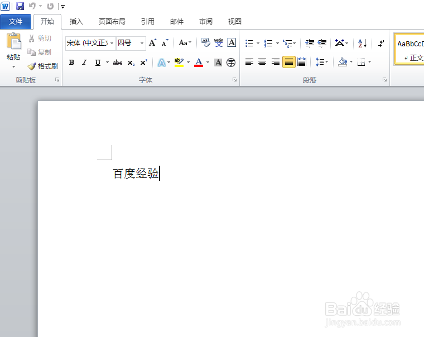Click the Bullets list icon

[x=249, y=43]
